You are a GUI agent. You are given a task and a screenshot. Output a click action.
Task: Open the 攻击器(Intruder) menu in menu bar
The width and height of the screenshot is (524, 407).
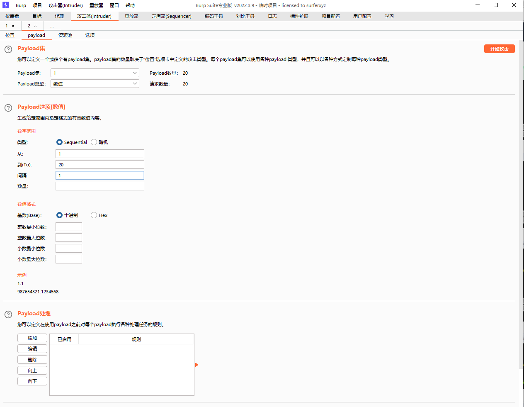65,5
